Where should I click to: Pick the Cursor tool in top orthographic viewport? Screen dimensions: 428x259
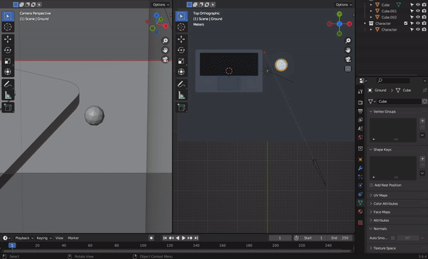click(181, 27)
